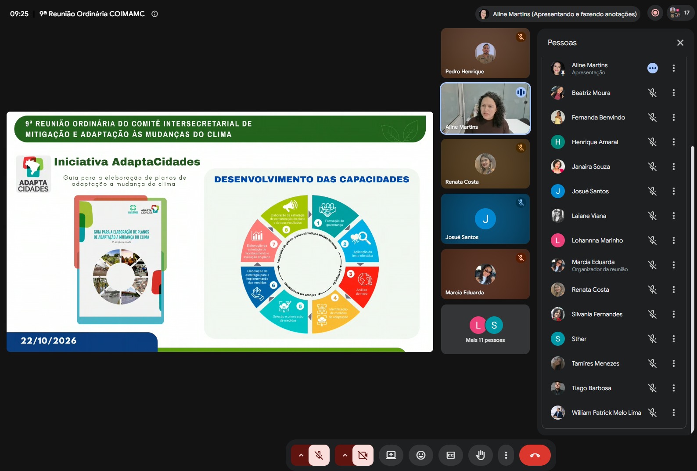The image size is (697, 471).
Task: Click the people panel scrollbar
Action: tap(692, 290)
